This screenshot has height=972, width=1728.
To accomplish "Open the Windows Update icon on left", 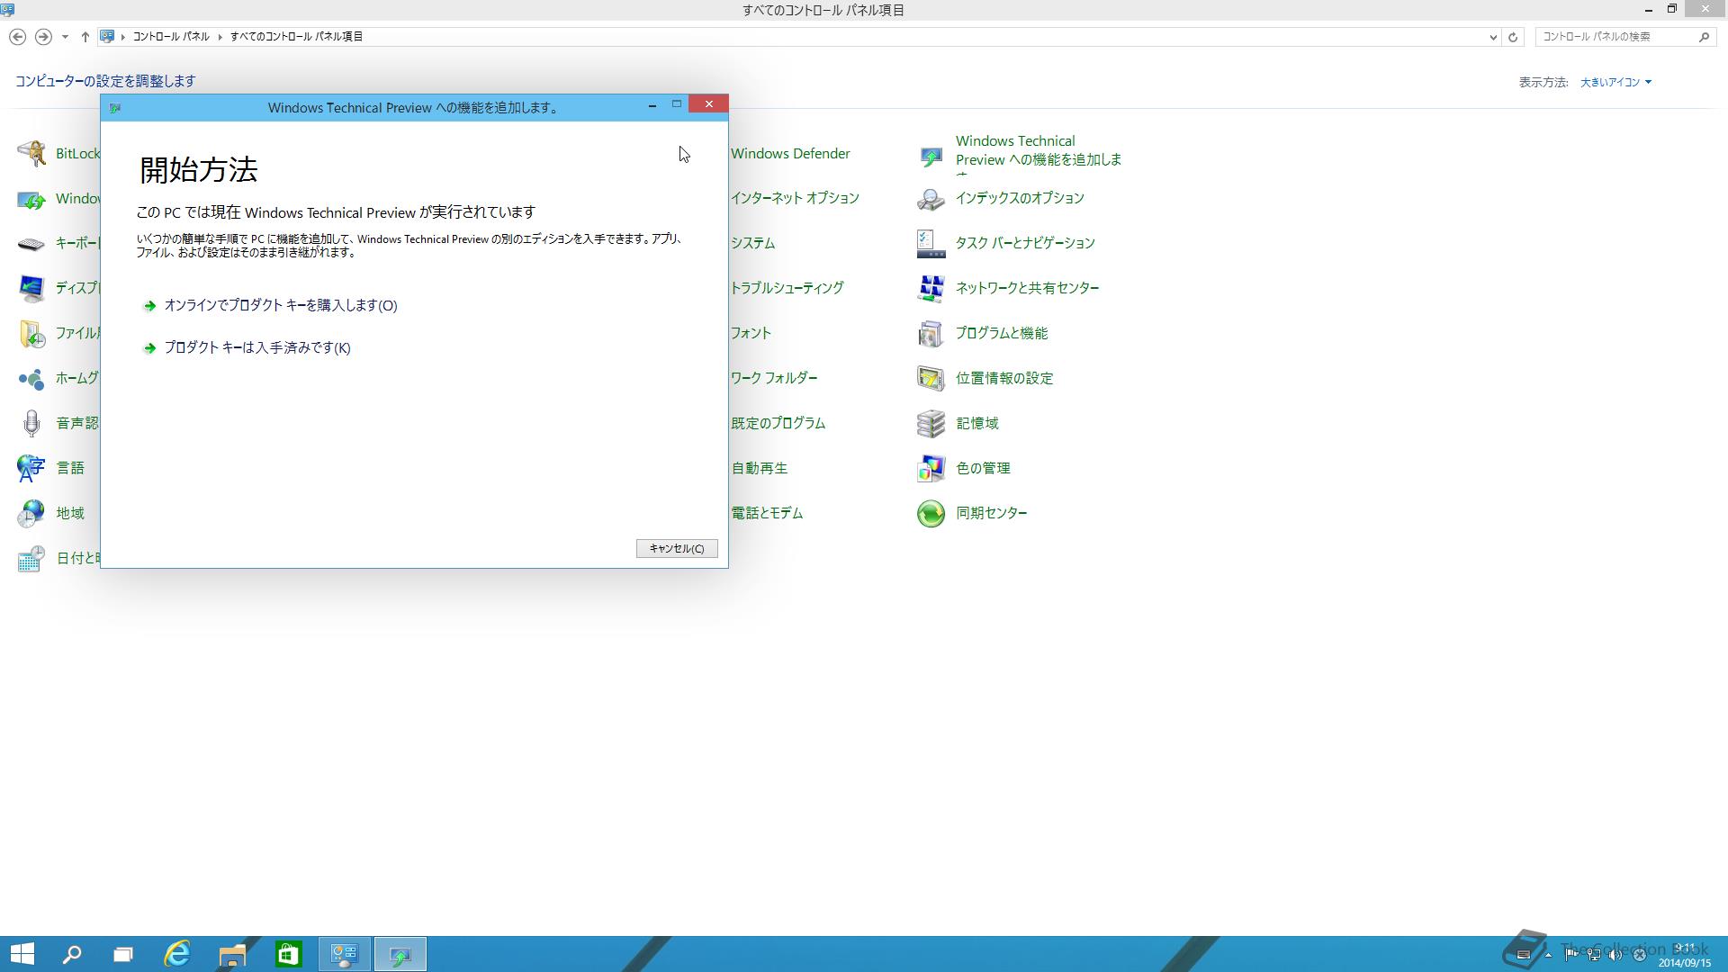I will (31, 199).
